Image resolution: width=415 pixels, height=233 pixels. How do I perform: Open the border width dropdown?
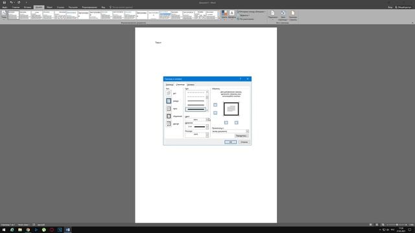pyautogui.click(x=197, y=127)
